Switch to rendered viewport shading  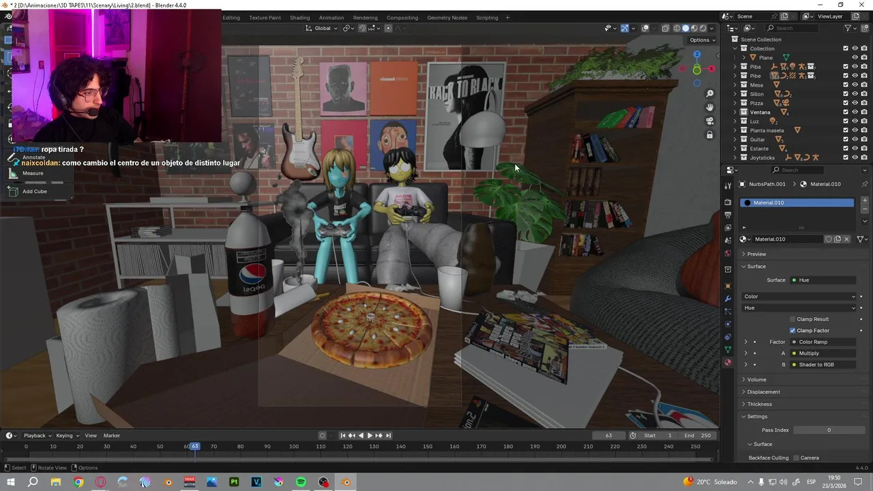tap(703, 28)
